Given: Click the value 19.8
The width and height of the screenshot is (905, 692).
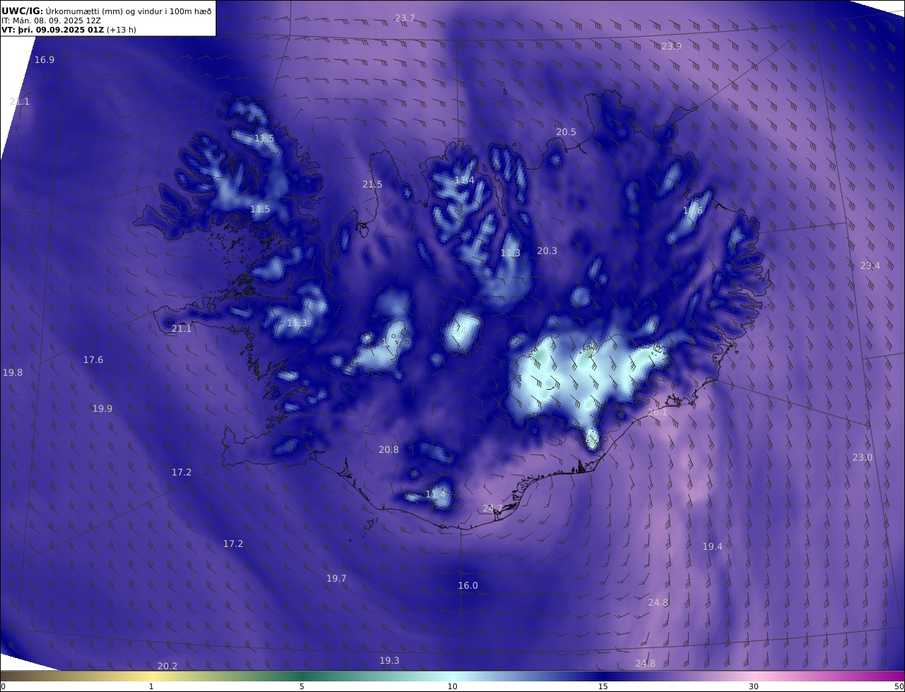Looking at the screenshot, I should point(13,373).
